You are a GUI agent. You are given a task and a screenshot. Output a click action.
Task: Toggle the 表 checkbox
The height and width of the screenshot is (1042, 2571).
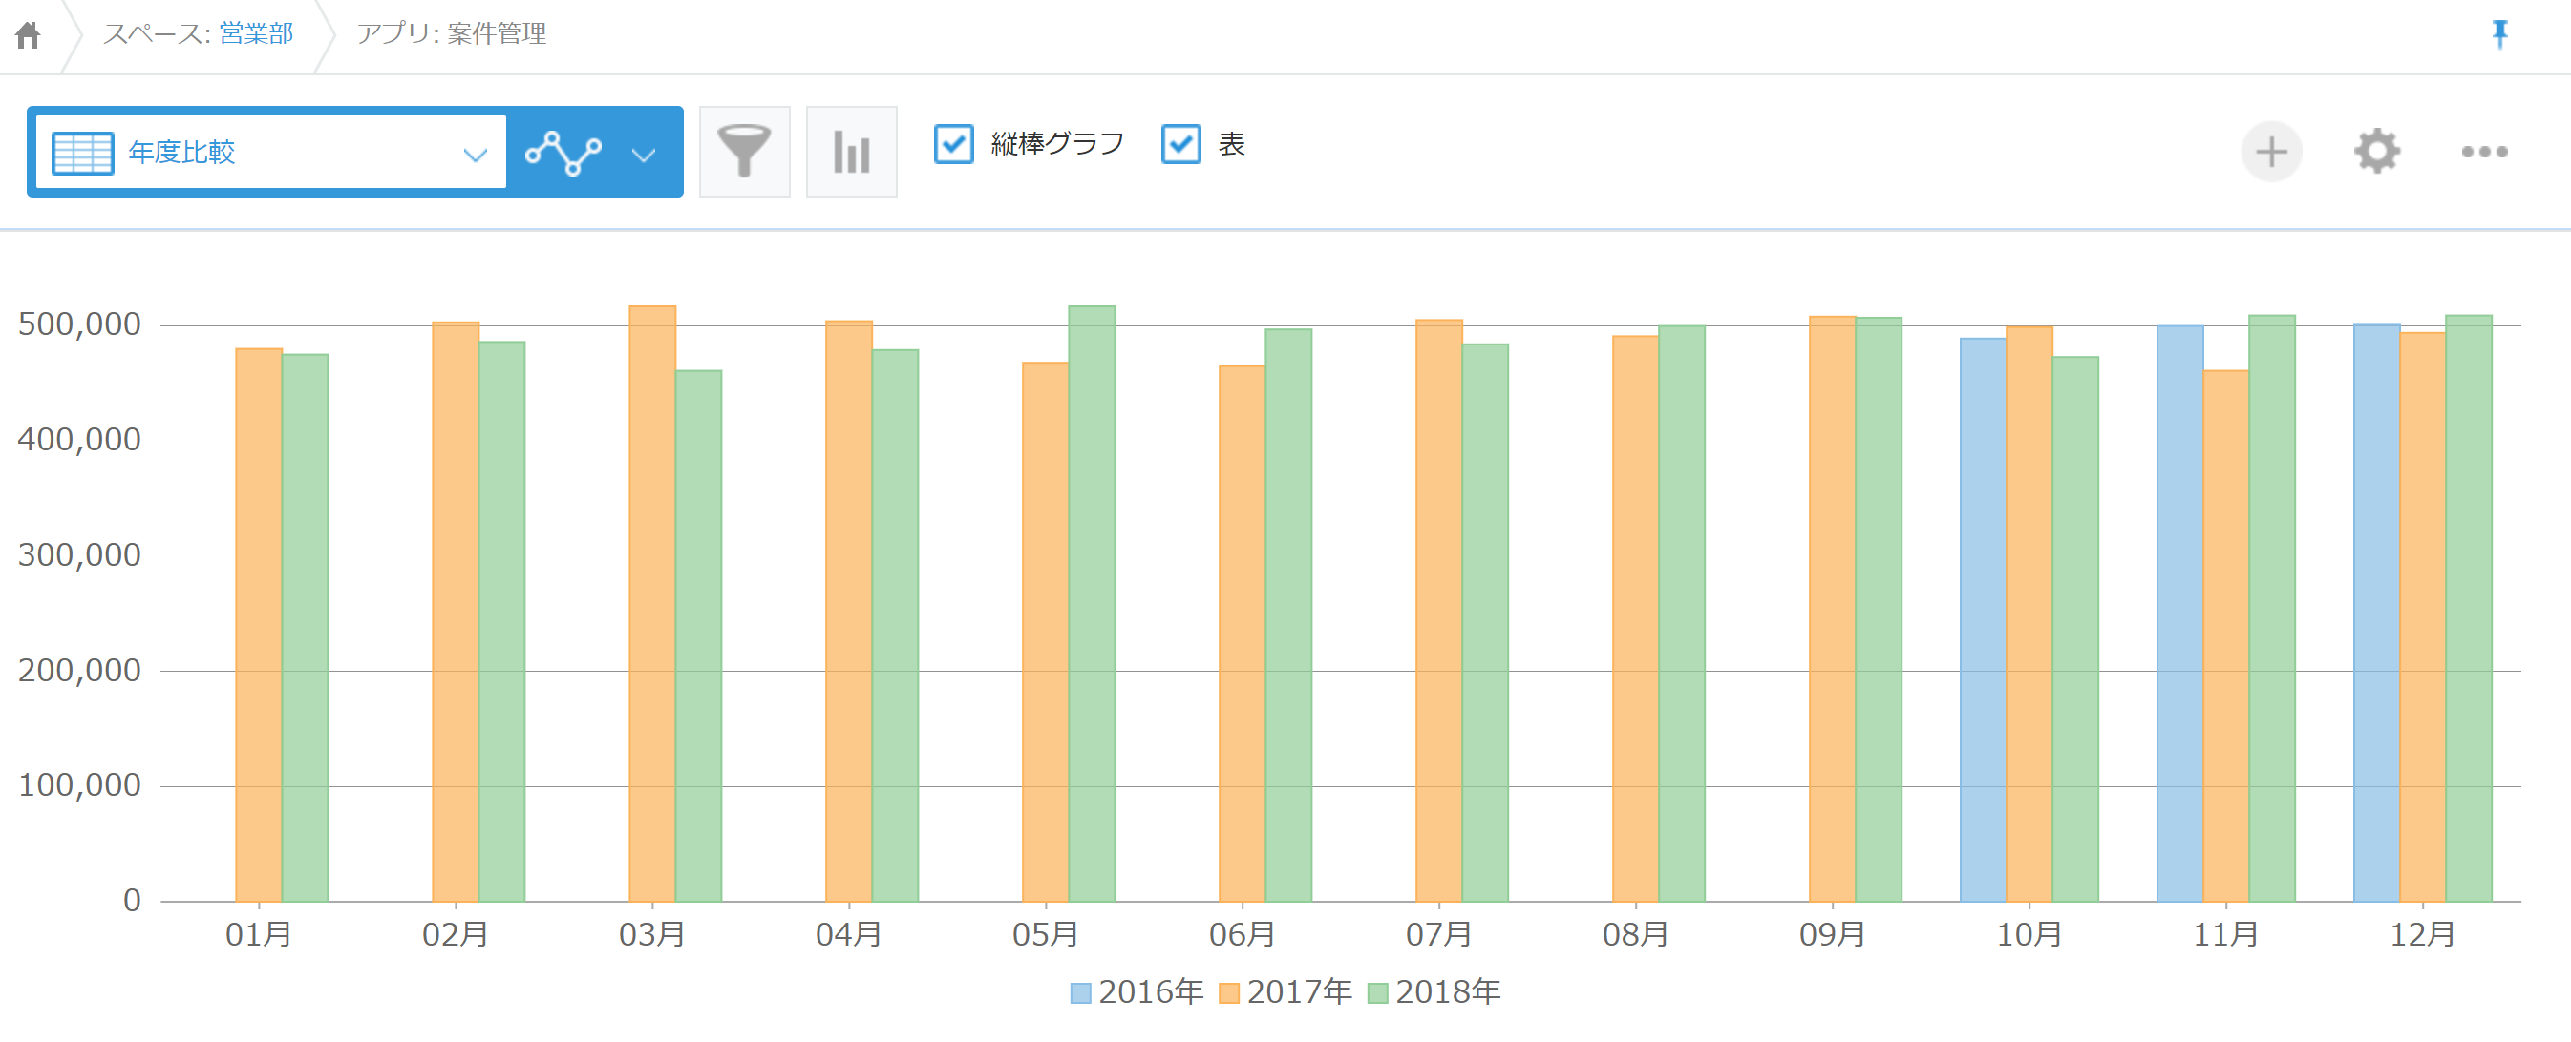[x=1180, y=143]
